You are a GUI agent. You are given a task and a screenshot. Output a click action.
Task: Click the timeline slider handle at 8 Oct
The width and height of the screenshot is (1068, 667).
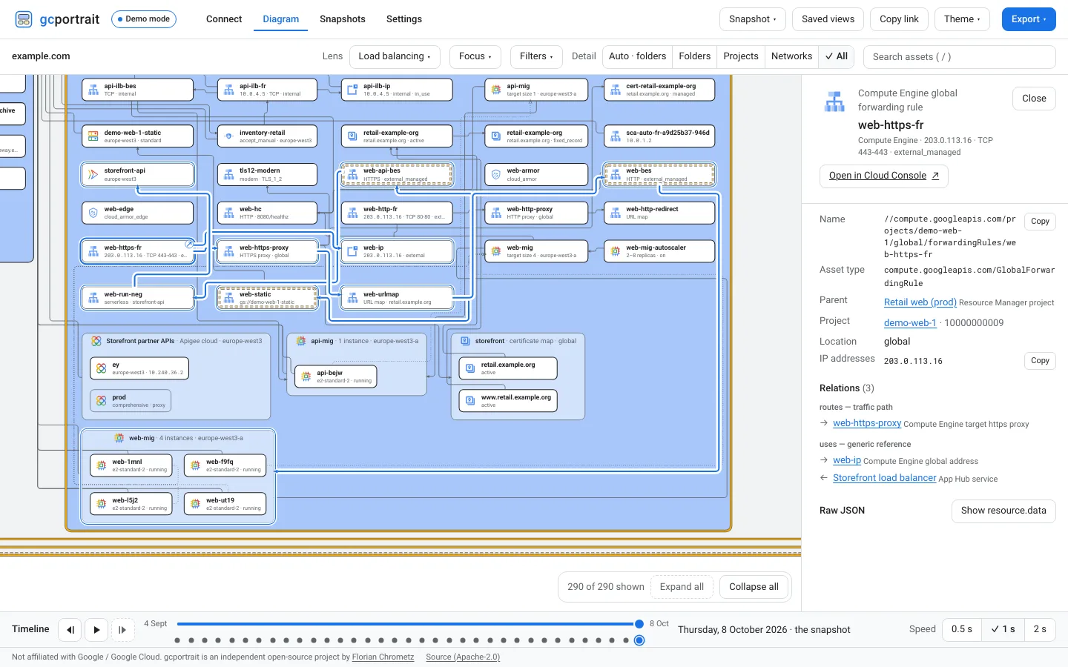click(639, 624)
